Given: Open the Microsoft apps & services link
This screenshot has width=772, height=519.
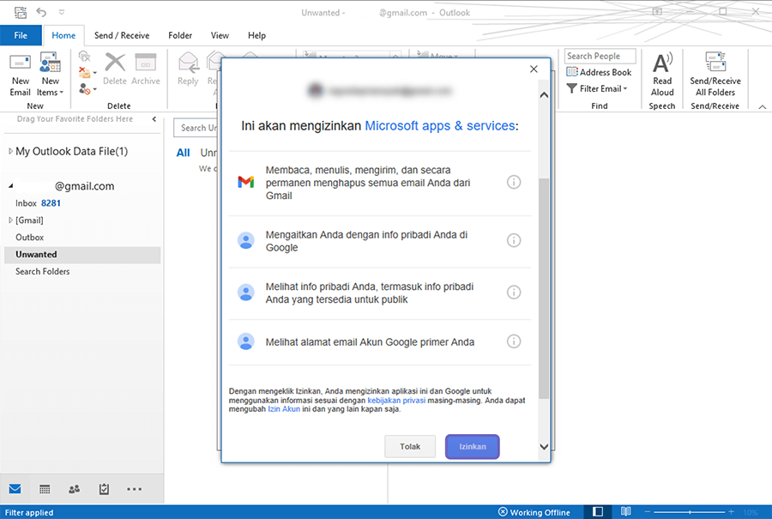Looking at the screenshot, I should (440, 126).
